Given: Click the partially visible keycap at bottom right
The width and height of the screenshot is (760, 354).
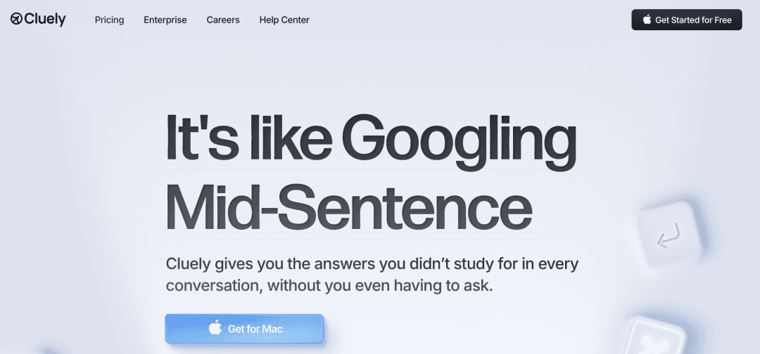Looking at the screenshot, I should tap(656, 339).
